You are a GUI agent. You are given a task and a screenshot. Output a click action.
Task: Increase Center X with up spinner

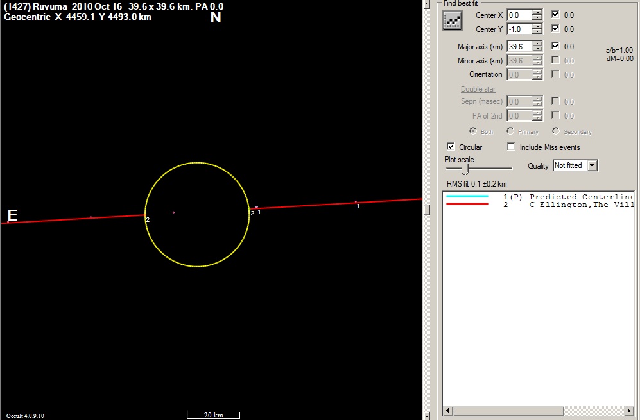(537, 13)
